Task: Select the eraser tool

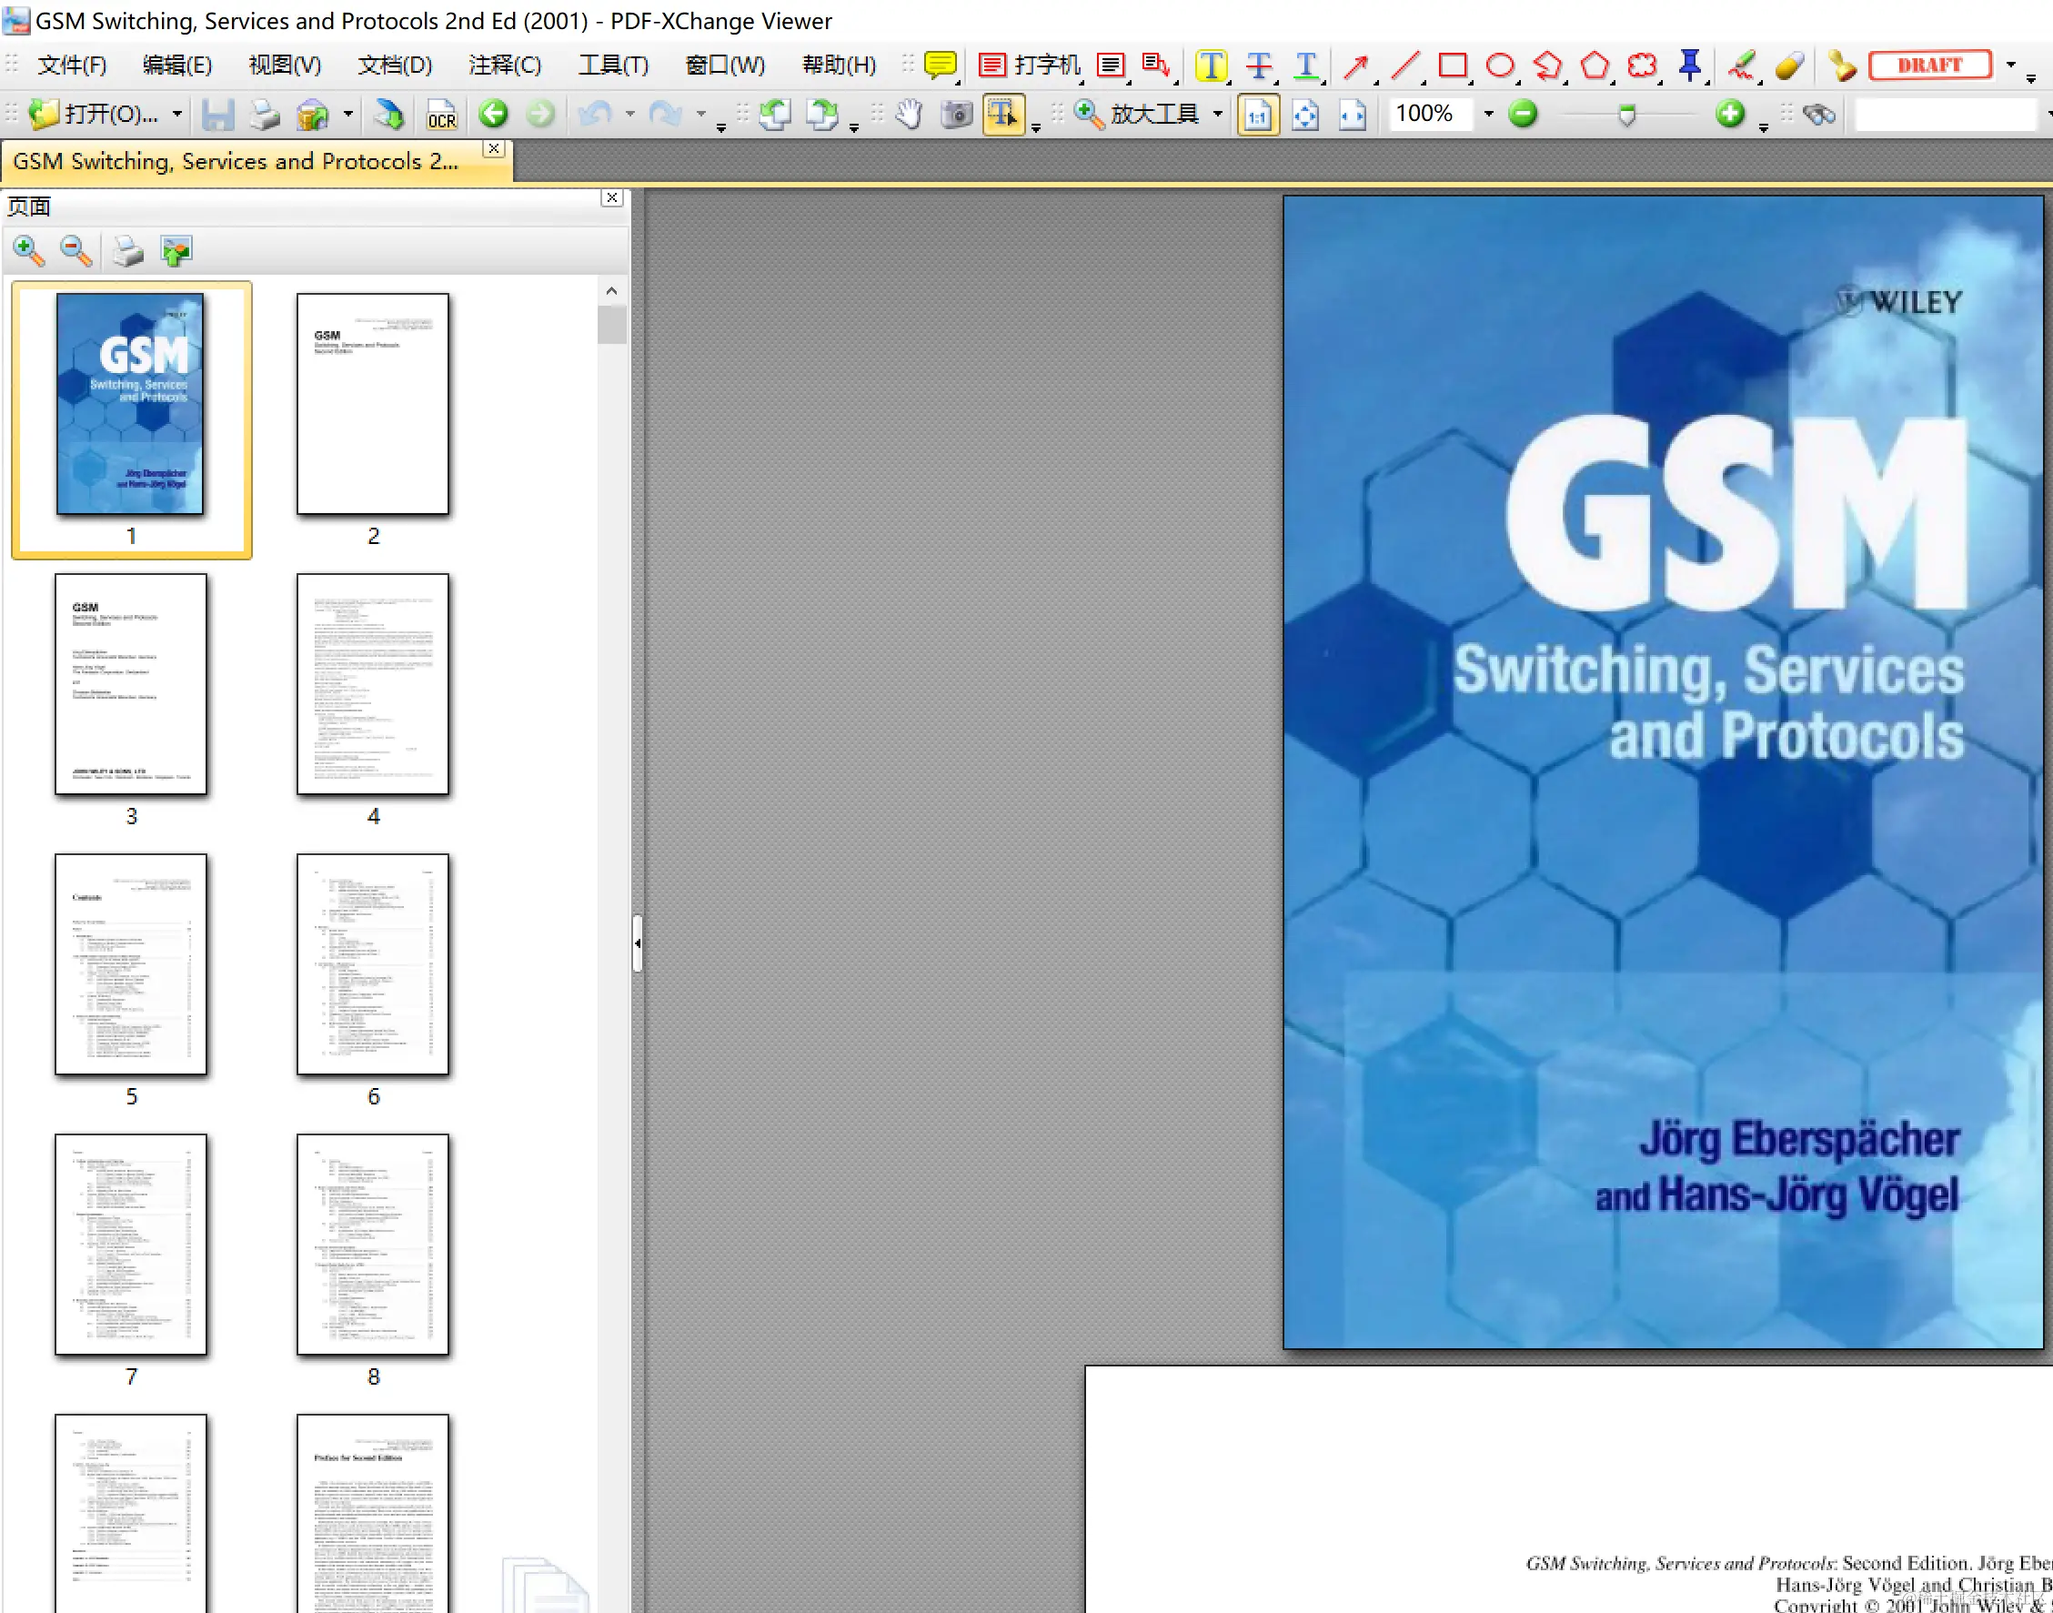Action: (x=1788, y=65)
